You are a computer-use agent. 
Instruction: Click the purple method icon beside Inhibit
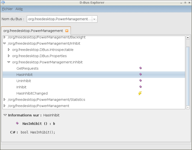pyautogui.click(x=140, y=87)
